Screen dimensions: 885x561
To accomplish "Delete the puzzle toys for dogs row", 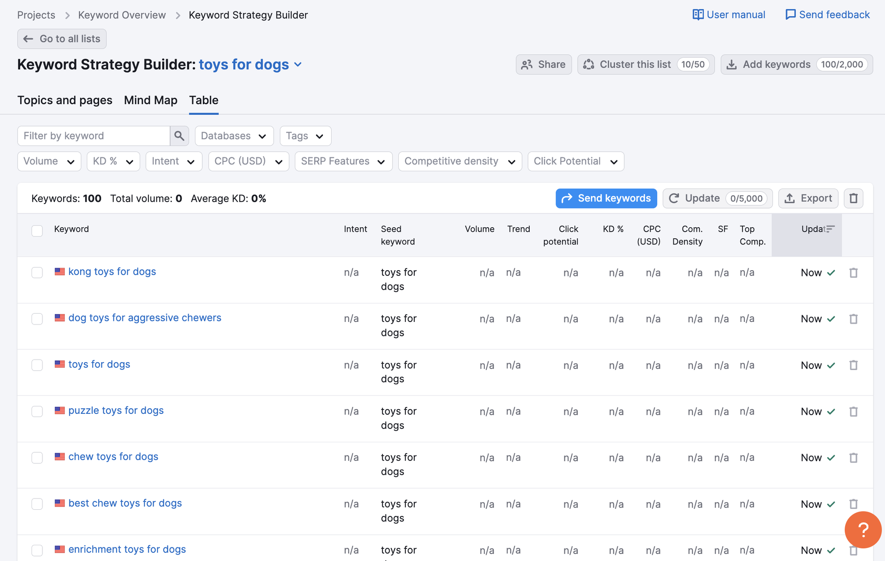I will [853, 412].
